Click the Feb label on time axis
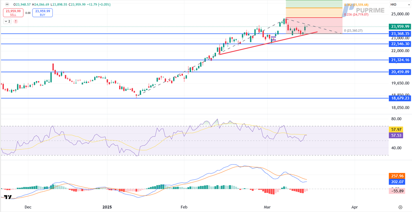Image resolution: width=412 pixels, height=212 pixels. click(x=184, y=207)
